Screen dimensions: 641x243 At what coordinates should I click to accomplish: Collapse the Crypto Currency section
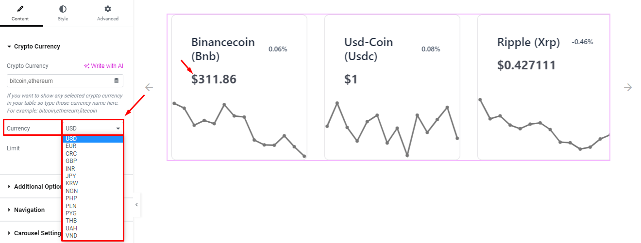(34, 47)
